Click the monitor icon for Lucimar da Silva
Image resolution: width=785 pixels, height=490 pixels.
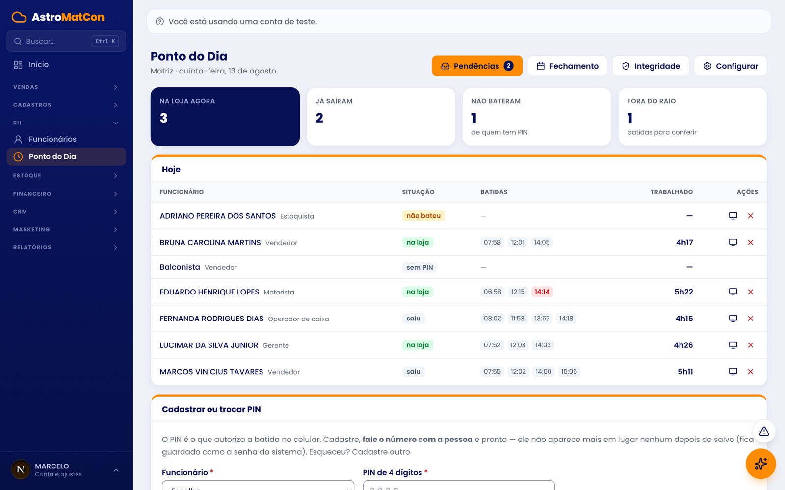[x=733, y=345]
